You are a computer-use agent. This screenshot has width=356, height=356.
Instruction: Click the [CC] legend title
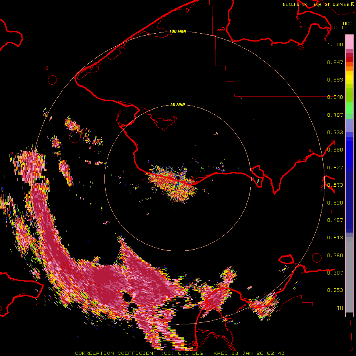tap(338, 27)
